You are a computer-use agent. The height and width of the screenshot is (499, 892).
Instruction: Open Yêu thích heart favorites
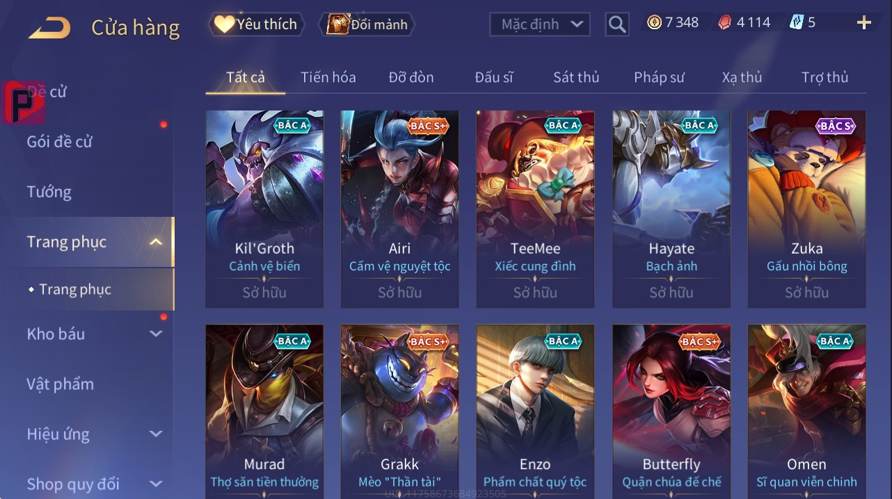coord(255,24)
